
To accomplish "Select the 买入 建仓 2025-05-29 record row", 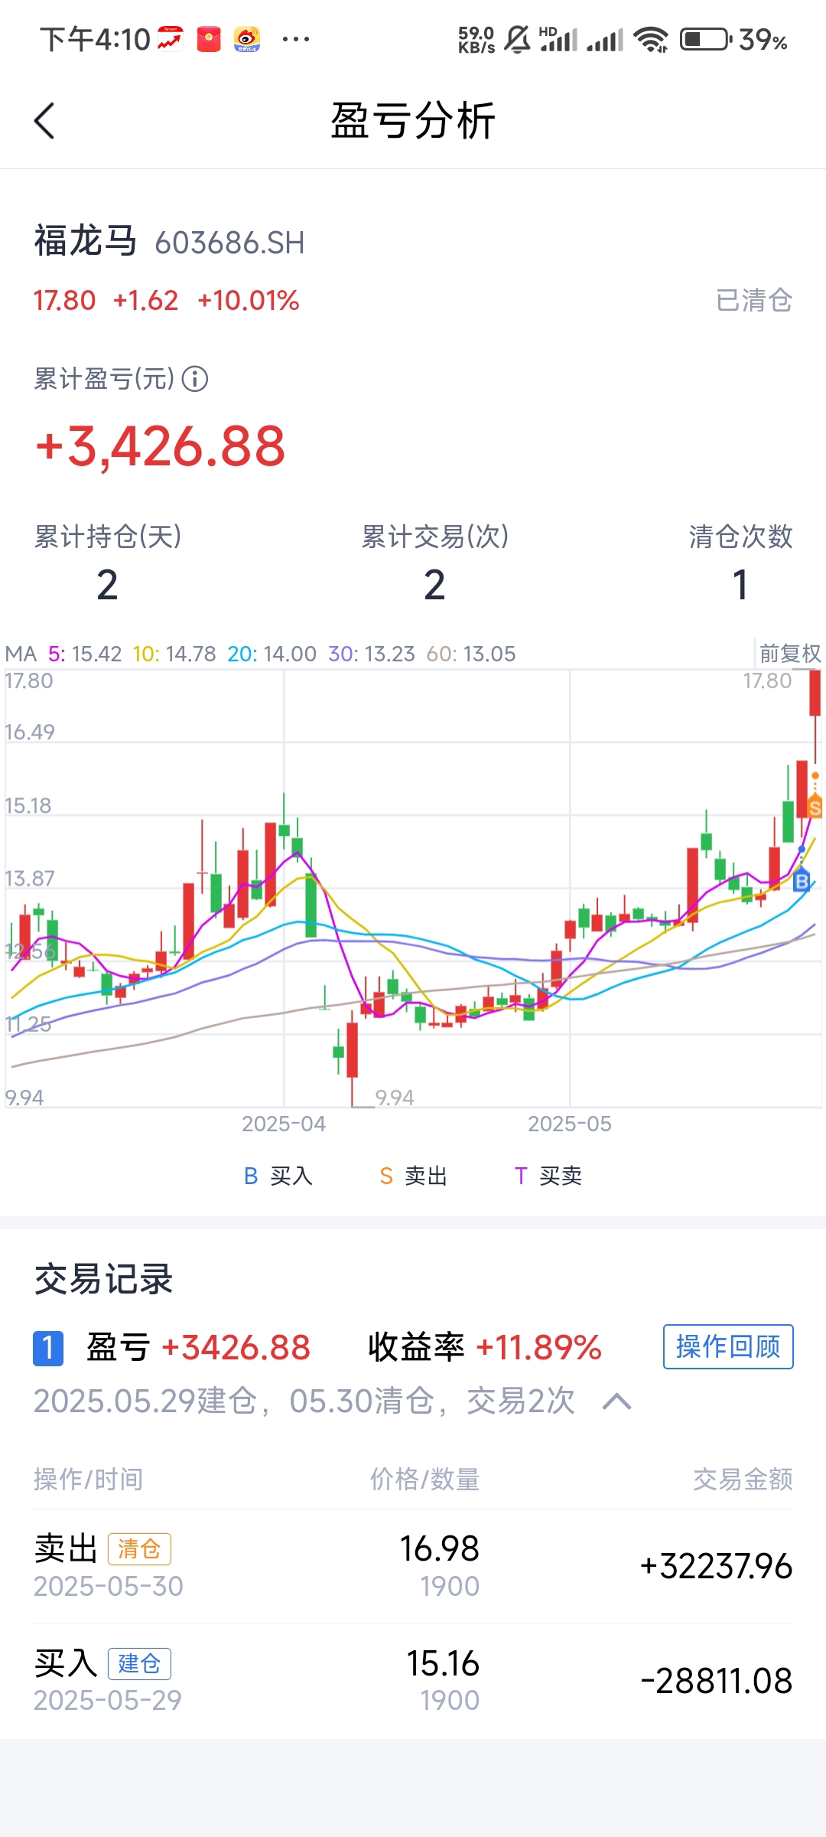I will tap(413, 1681).
